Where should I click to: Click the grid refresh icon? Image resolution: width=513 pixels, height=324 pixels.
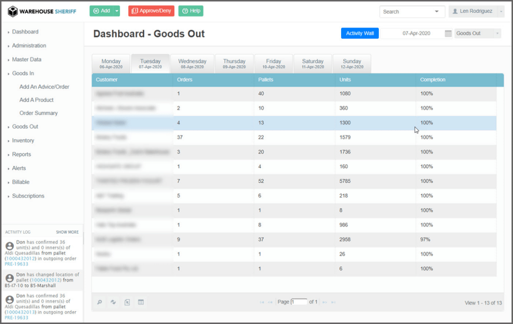point(114,302)
